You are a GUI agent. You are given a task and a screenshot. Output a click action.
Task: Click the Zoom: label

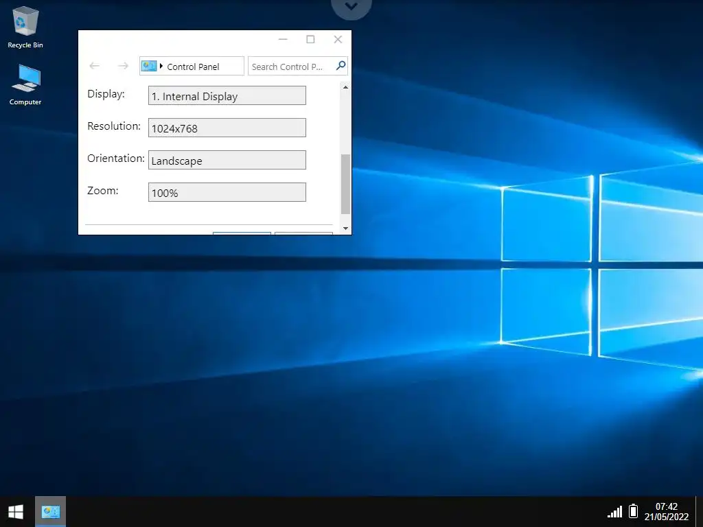tap(103, 191)
